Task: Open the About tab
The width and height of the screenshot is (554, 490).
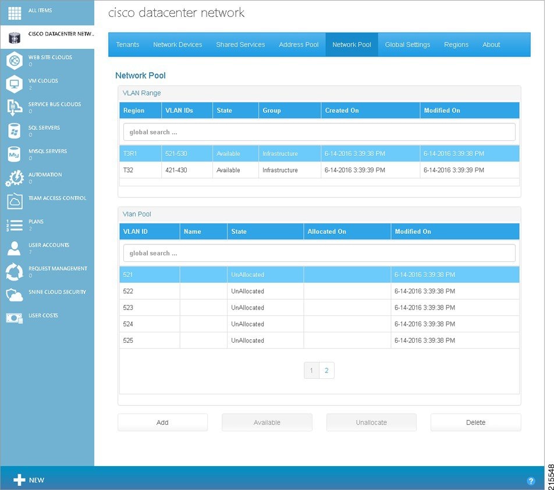Action: click(491, 45)
